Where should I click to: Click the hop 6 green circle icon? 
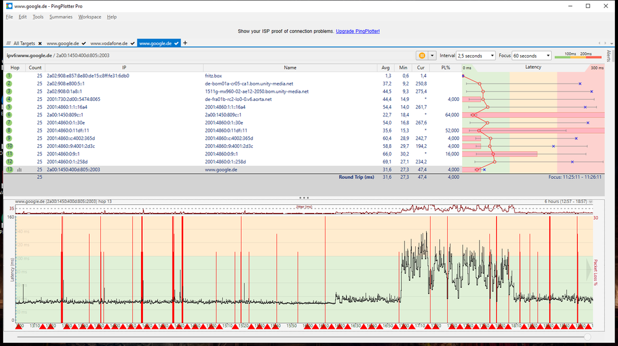point(9,115)
